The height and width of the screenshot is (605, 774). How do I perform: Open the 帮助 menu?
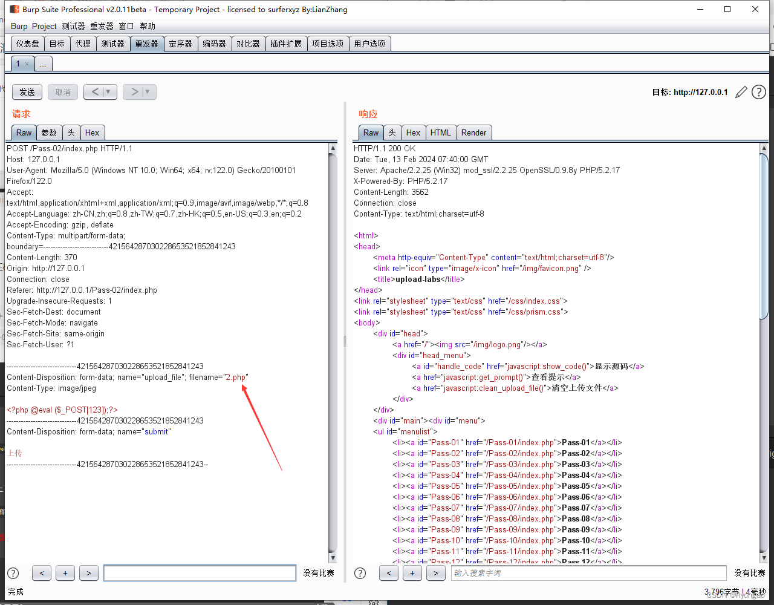click(148, 26)
